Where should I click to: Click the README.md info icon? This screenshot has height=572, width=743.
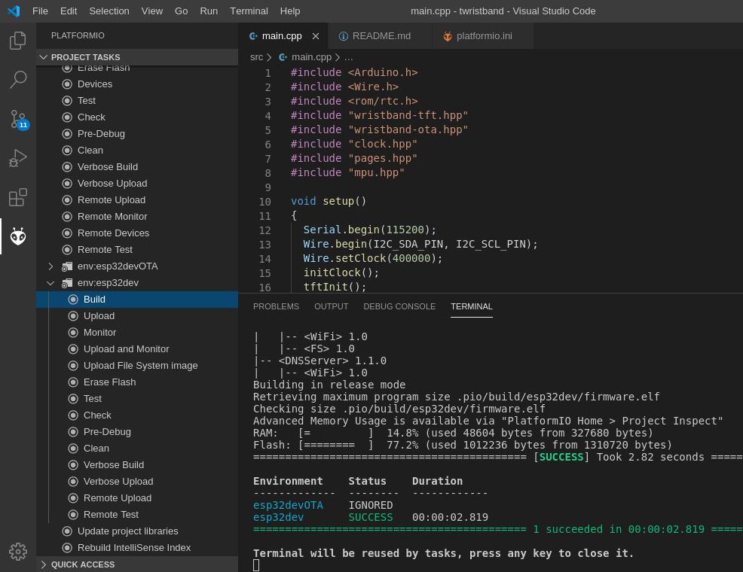pyautogui.click(x=344, y=36)
